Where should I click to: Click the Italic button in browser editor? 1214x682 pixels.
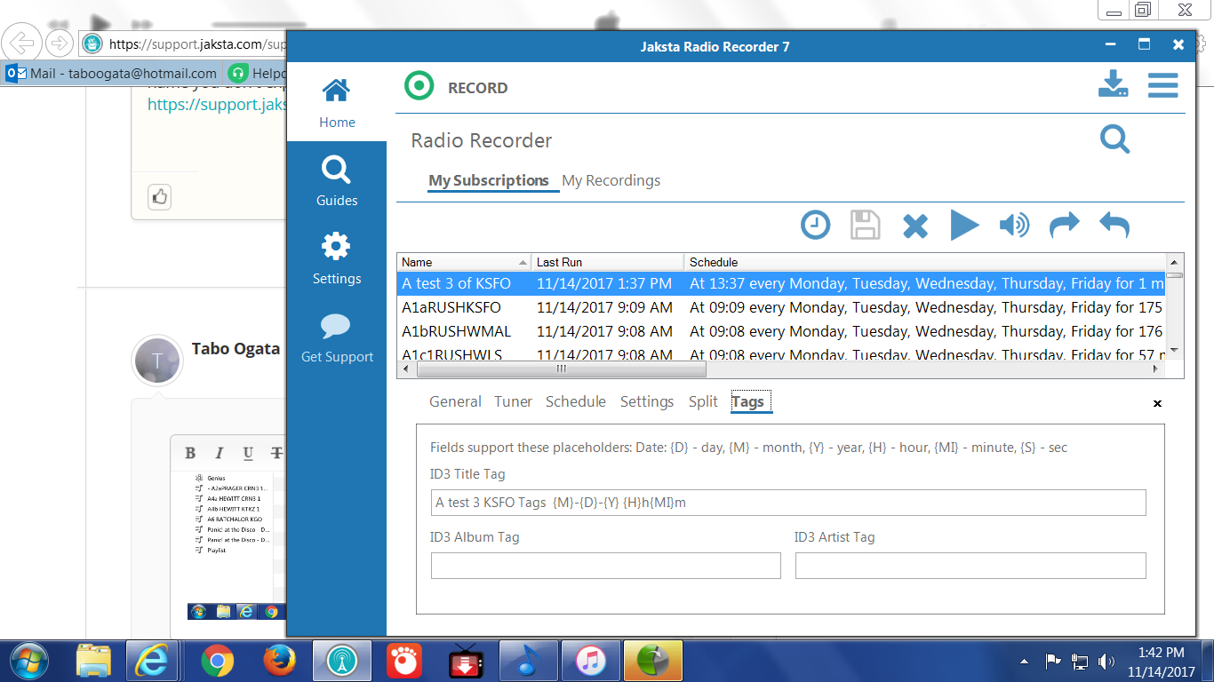click(219, 453)
